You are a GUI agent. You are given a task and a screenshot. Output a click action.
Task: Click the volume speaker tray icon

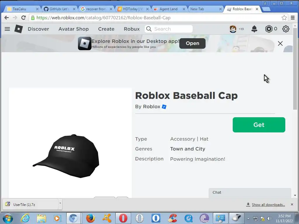[270, 218]
